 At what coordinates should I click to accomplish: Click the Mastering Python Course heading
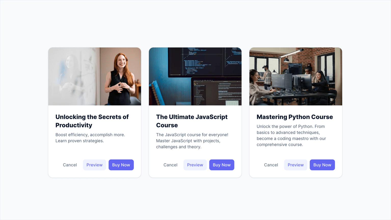coord(295,117)
